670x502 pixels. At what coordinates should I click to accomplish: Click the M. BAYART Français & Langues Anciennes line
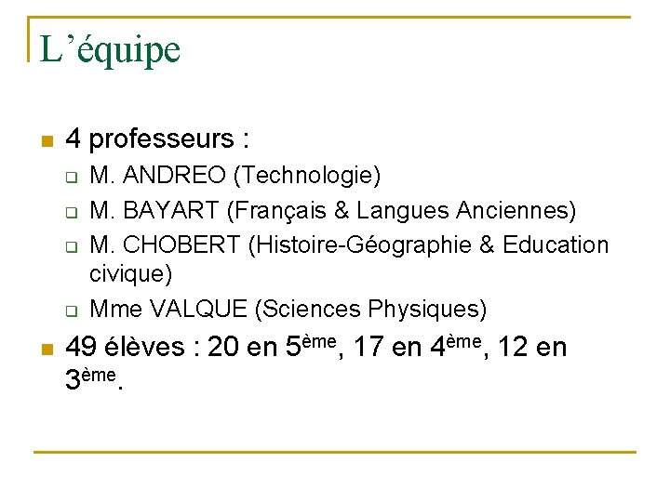[333, 211]
